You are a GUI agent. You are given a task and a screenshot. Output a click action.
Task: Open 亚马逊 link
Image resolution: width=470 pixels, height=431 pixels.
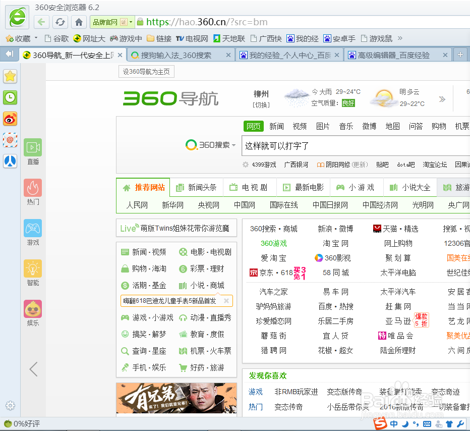point(398,321)
